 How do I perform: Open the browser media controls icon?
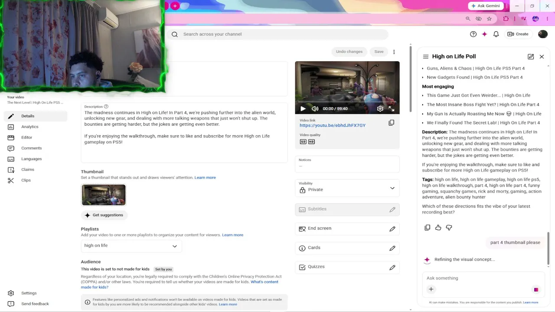[x=524, y=19]
